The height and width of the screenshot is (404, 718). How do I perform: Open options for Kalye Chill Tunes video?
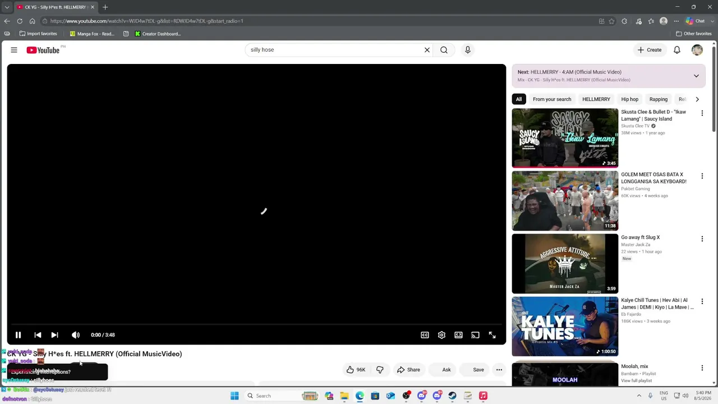pyautogui.click(x=702, y=302)
